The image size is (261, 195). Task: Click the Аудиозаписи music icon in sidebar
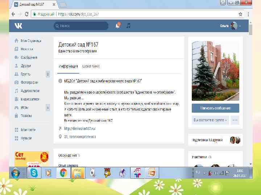(16, 91)
